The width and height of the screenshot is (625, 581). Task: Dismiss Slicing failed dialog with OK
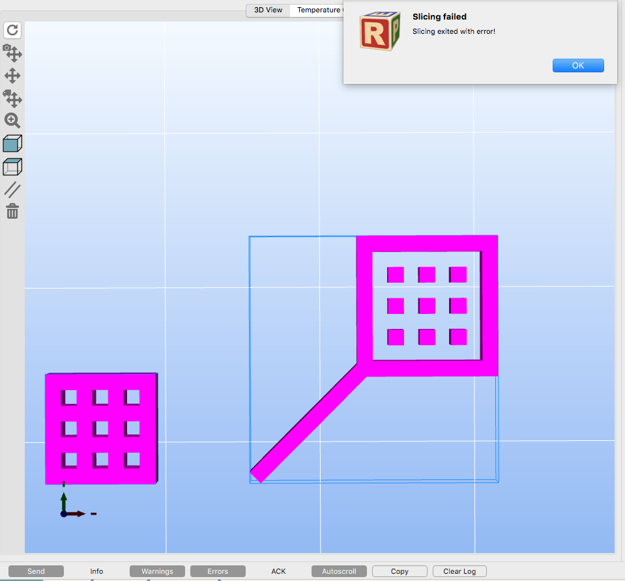point(578,65)
